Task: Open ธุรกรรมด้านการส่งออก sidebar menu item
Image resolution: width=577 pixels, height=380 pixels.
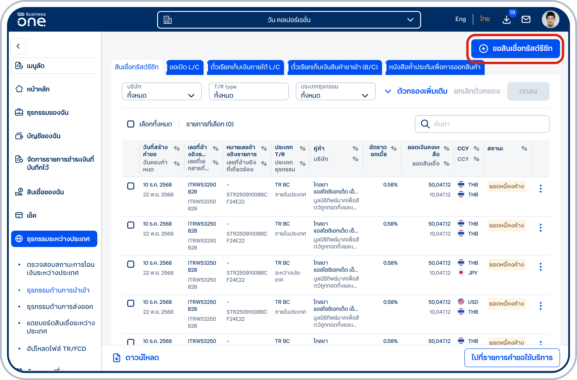Action: pos(60,307)
